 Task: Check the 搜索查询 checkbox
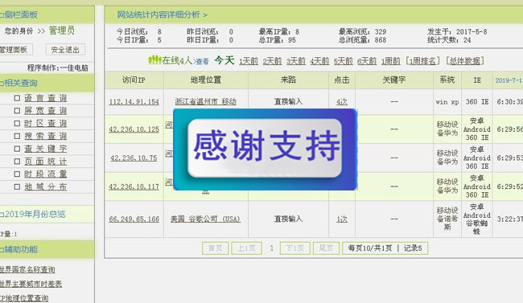click(x=17, y=136)
